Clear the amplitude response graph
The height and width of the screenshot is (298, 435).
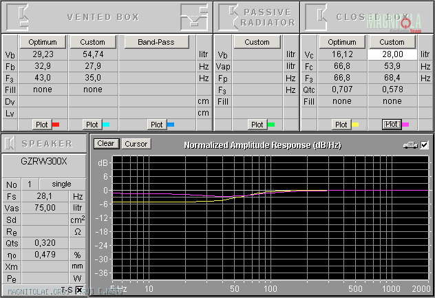click(x=106, y=144)
